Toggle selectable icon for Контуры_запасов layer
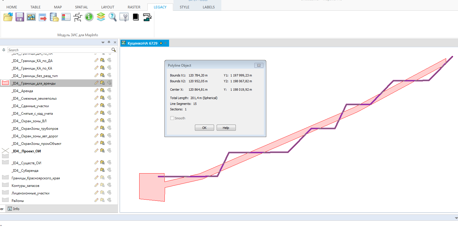The width and height of the screenshot is (458, 228). [x=102, y=185]
